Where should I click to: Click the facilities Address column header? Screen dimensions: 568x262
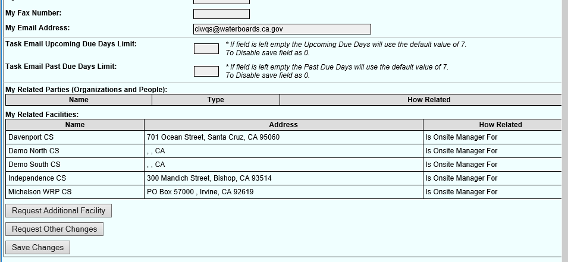tap(283, 125)
